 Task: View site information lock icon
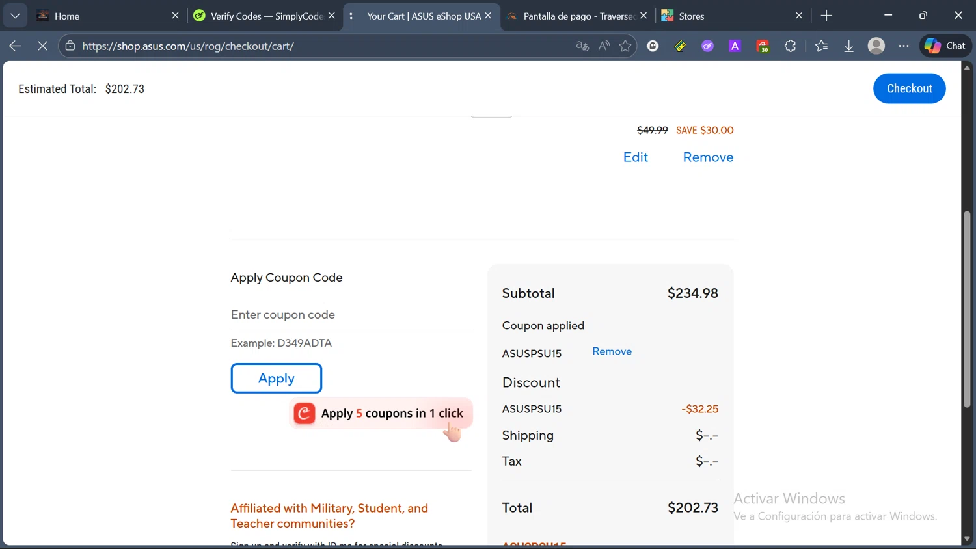tap(70, 46)
